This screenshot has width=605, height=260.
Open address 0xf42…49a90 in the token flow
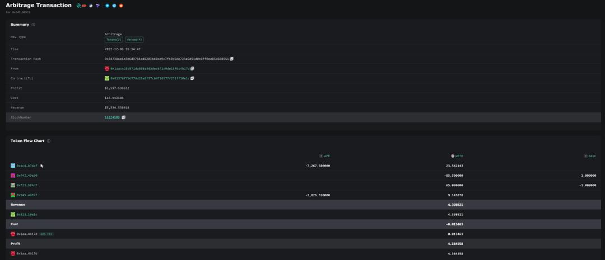tap(26, 176)
